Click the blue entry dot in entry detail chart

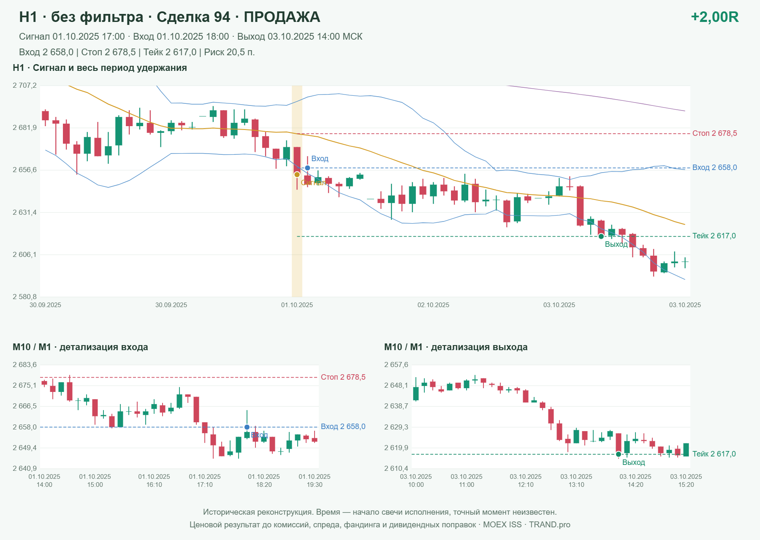pos(247,427)
